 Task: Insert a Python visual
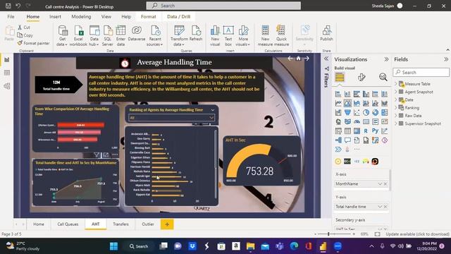point(375,131)
